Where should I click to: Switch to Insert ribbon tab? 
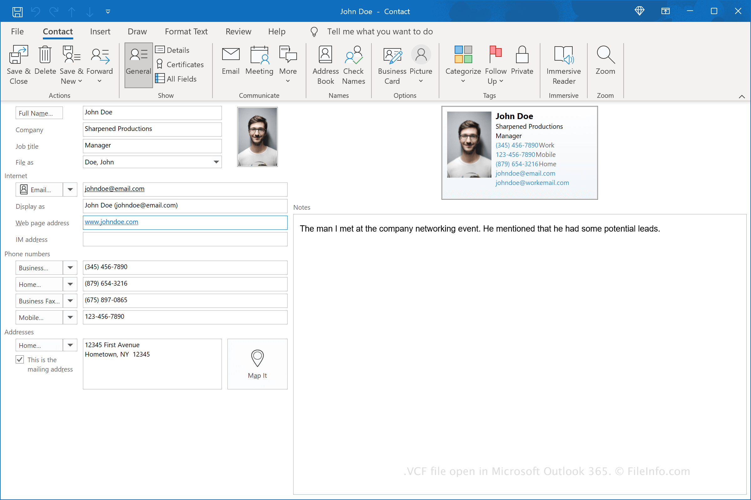coord(99,32)
